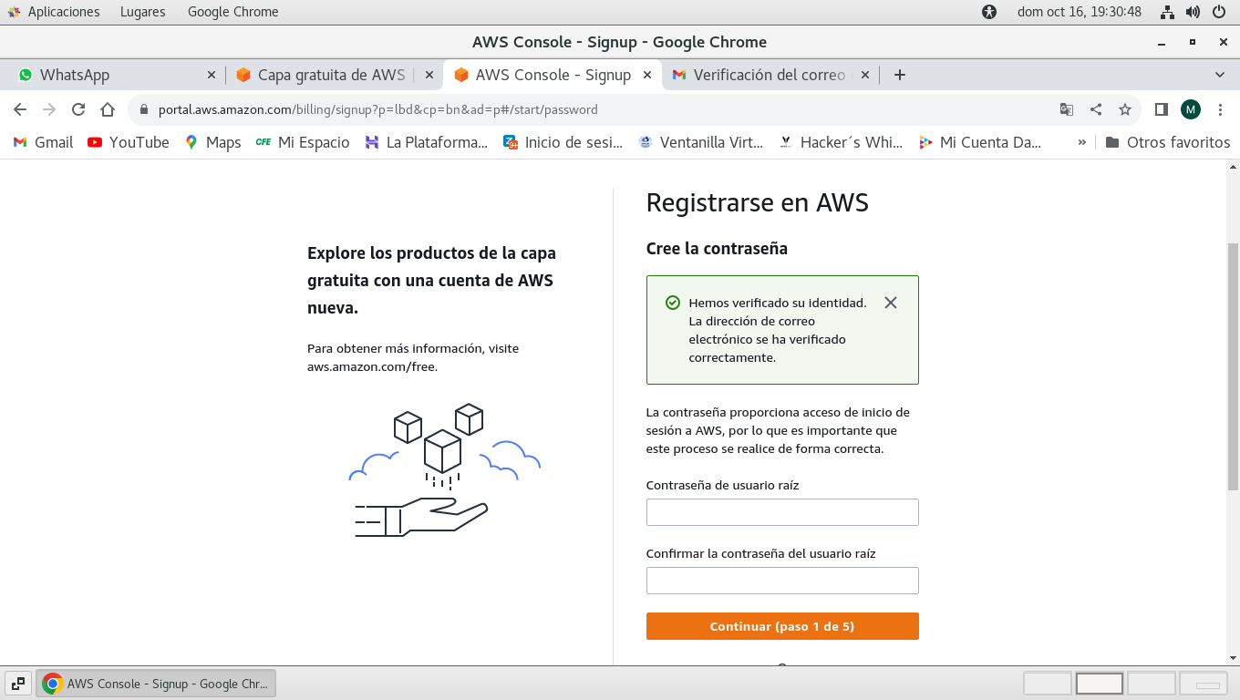Screen dimensions: 1240x700
Task: Click the Home icon in Chrome toolbar
Action: pyautogui.click(x=108, y=109)
